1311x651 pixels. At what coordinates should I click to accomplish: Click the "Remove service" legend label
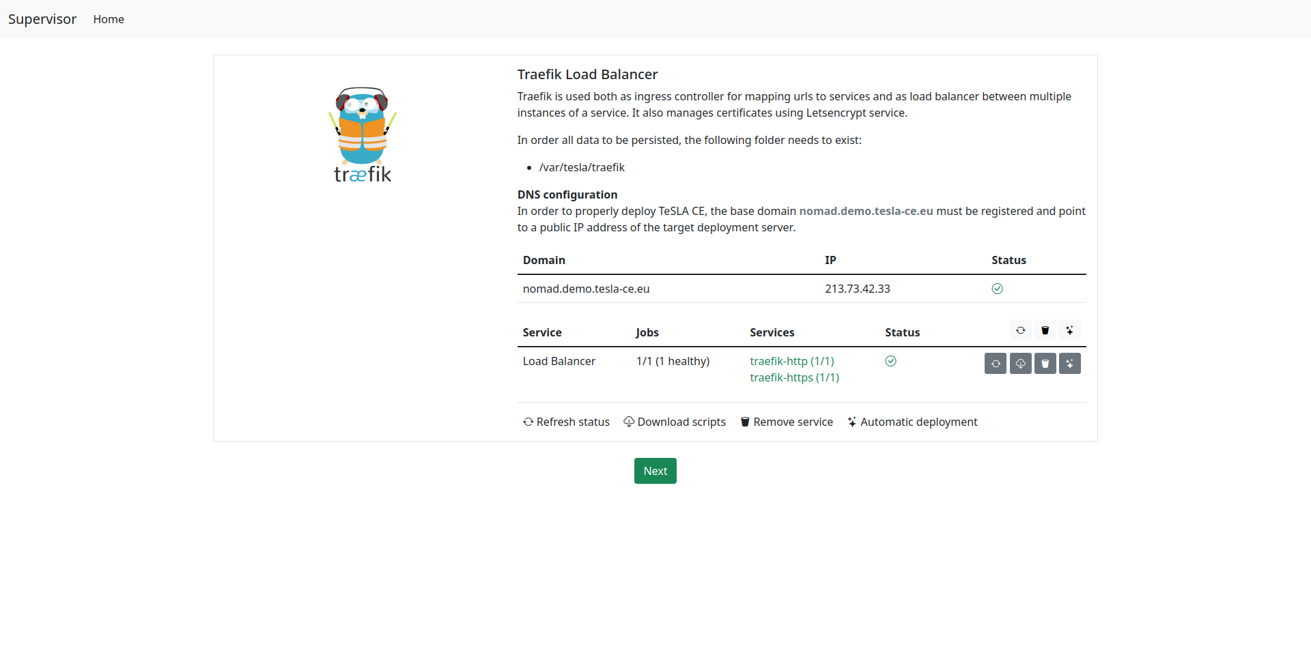click(x=786, y=422)
